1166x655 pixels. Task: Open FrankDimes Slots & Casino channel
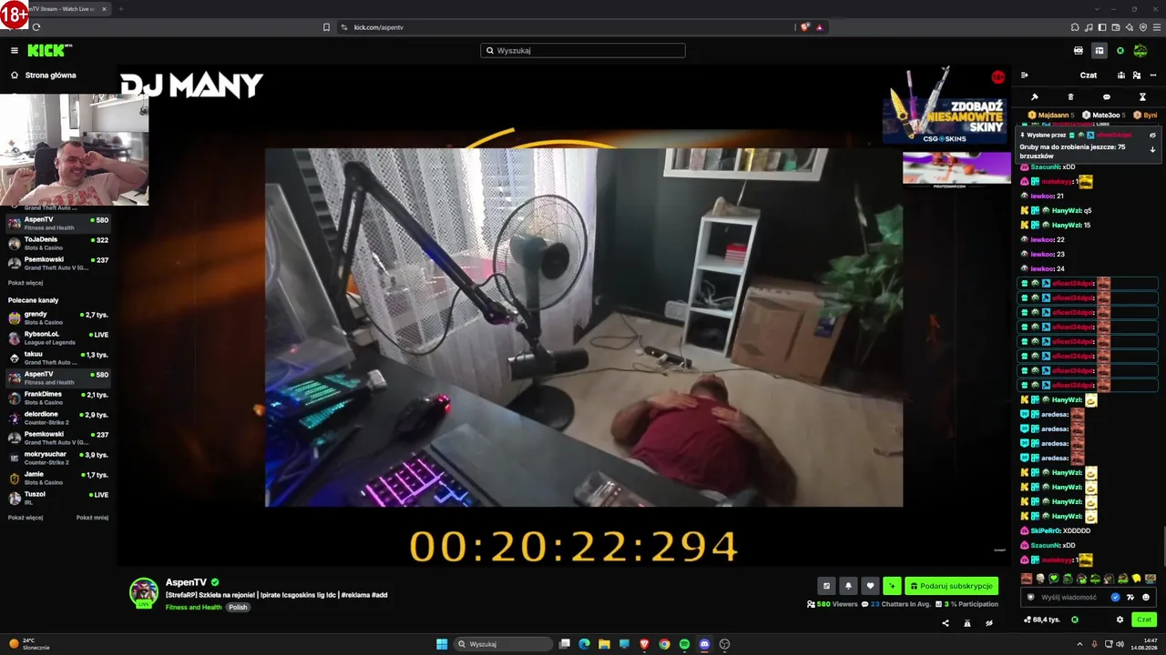click(58, 398)
